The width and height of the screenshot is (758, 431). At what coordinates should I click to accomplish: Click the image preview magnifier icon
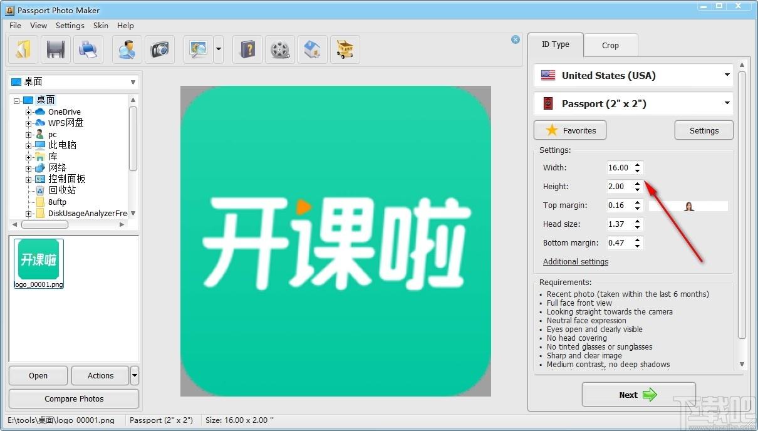pyautogui.click(x=199, y=49)
